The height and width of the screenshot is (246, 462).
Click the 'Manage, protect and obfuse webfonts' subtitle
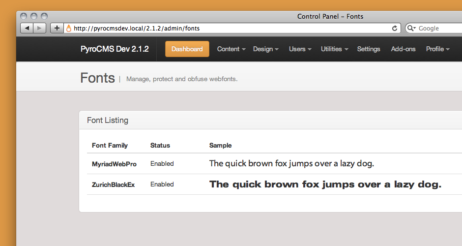click(x=182, y=79)
